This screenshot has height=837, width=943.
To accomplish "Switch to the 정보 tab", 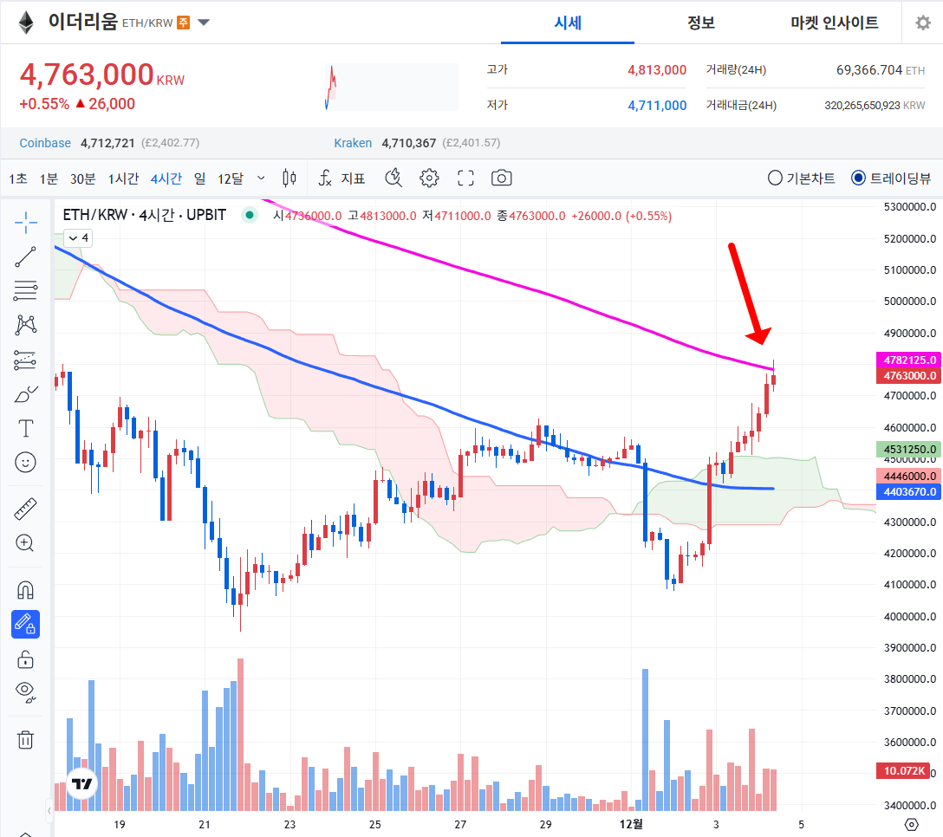I will pyautogui.click(x=700, y=23).
